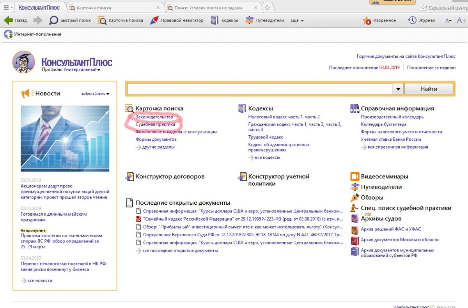Select the КонсультантПлюс home tab
The image size is (468, 308).
pyautogui.click(x=39, y=7)
